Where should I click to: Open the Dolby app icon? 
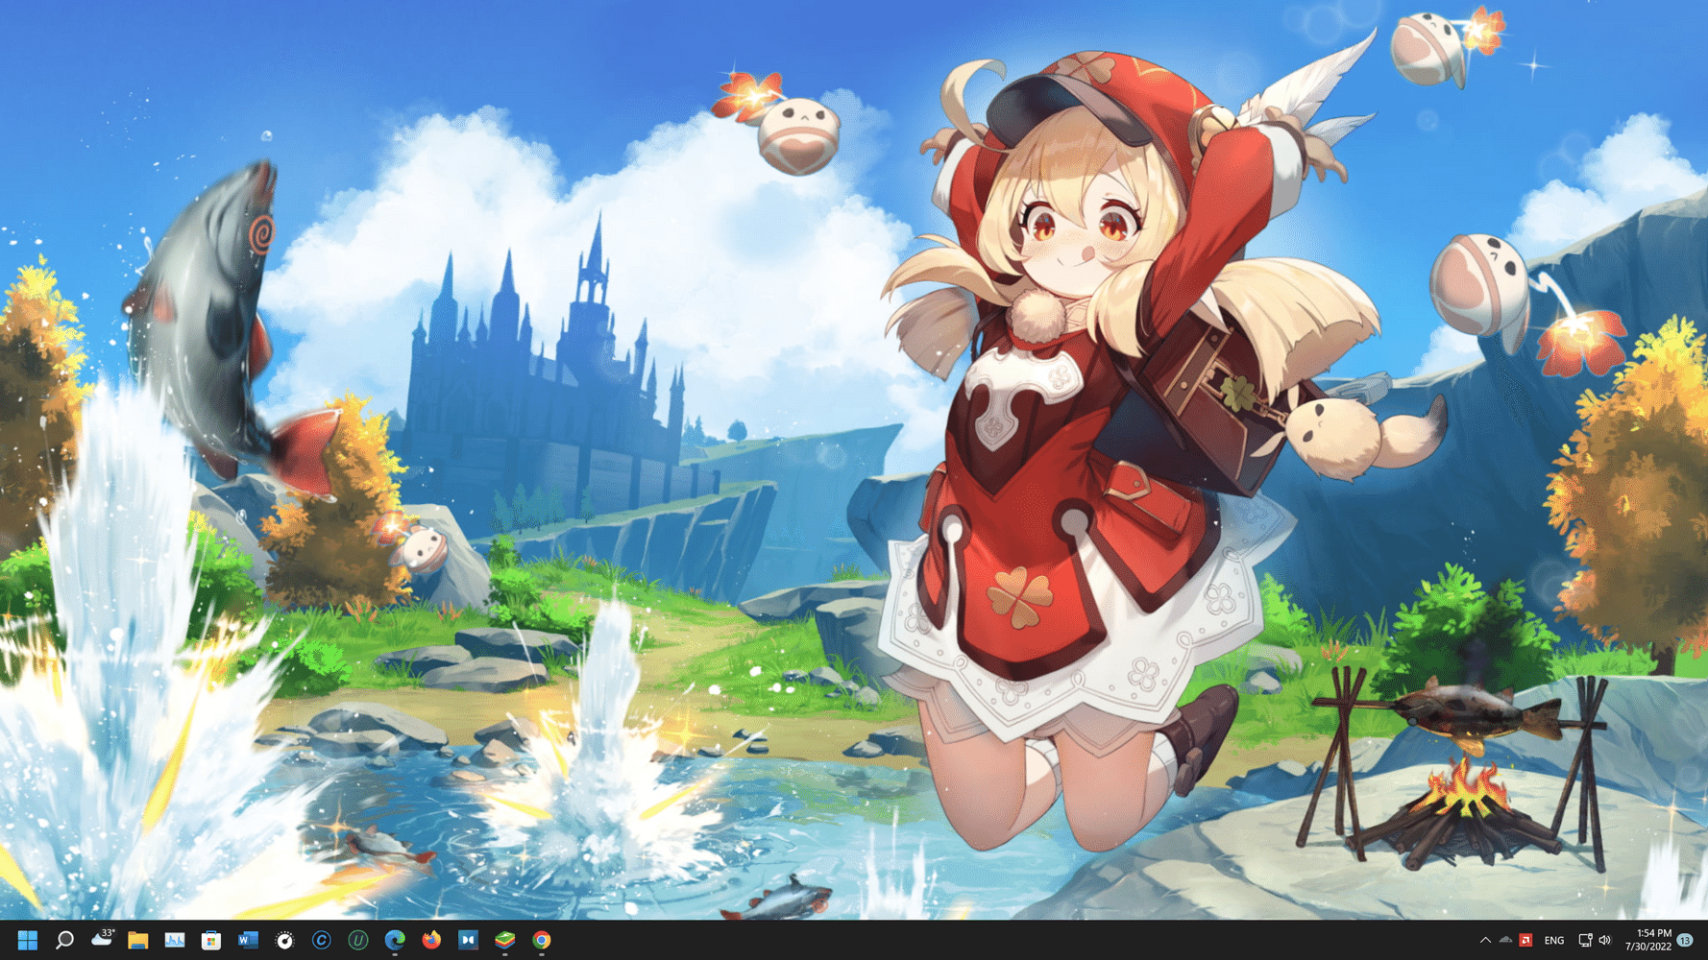tap(468, 940)
